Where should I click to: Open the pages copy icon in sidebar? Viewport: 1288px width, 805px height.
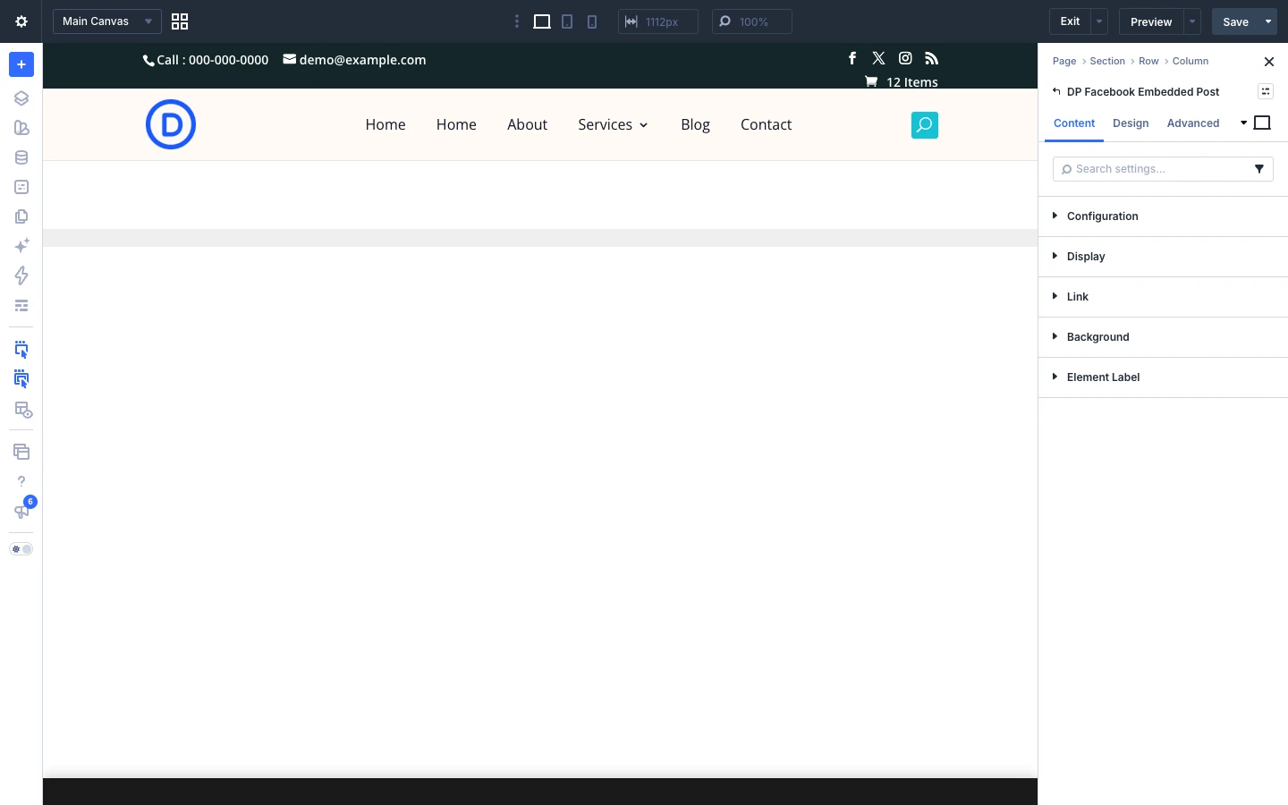(x=21, y=216)
